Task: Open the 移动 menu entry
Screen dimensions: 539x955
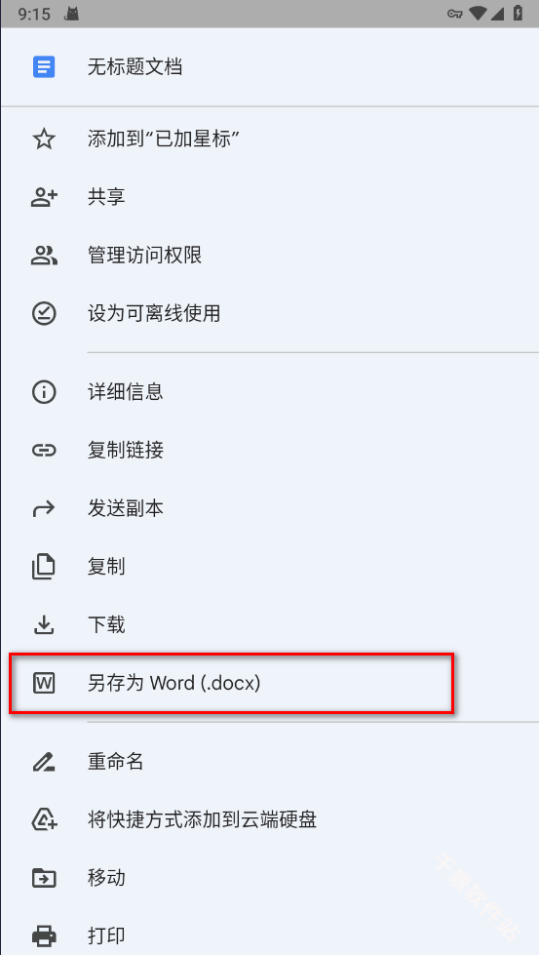Action: (269, 878)
